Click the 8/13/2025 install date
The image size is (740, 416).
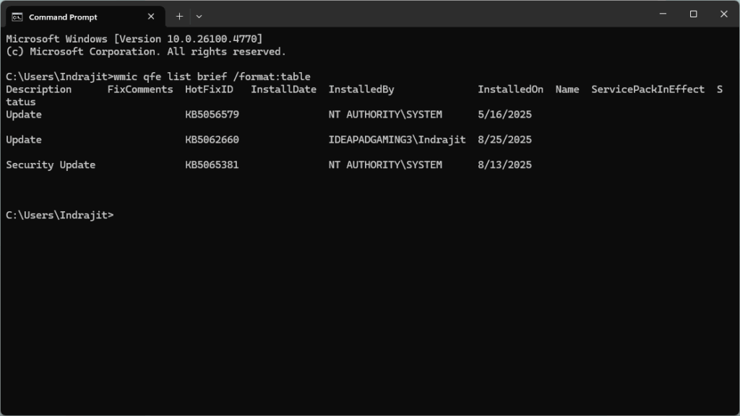pyautogui.click(x=504, y=165)
